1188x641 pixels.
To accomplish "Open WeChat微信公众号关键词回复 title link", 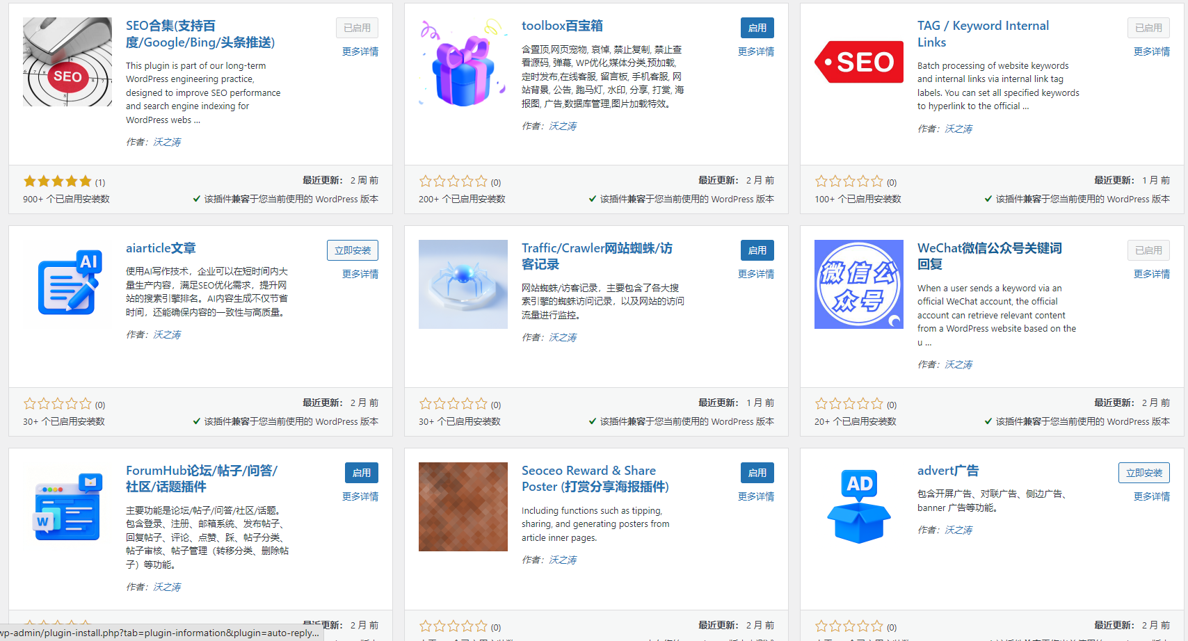I will 989,257.
